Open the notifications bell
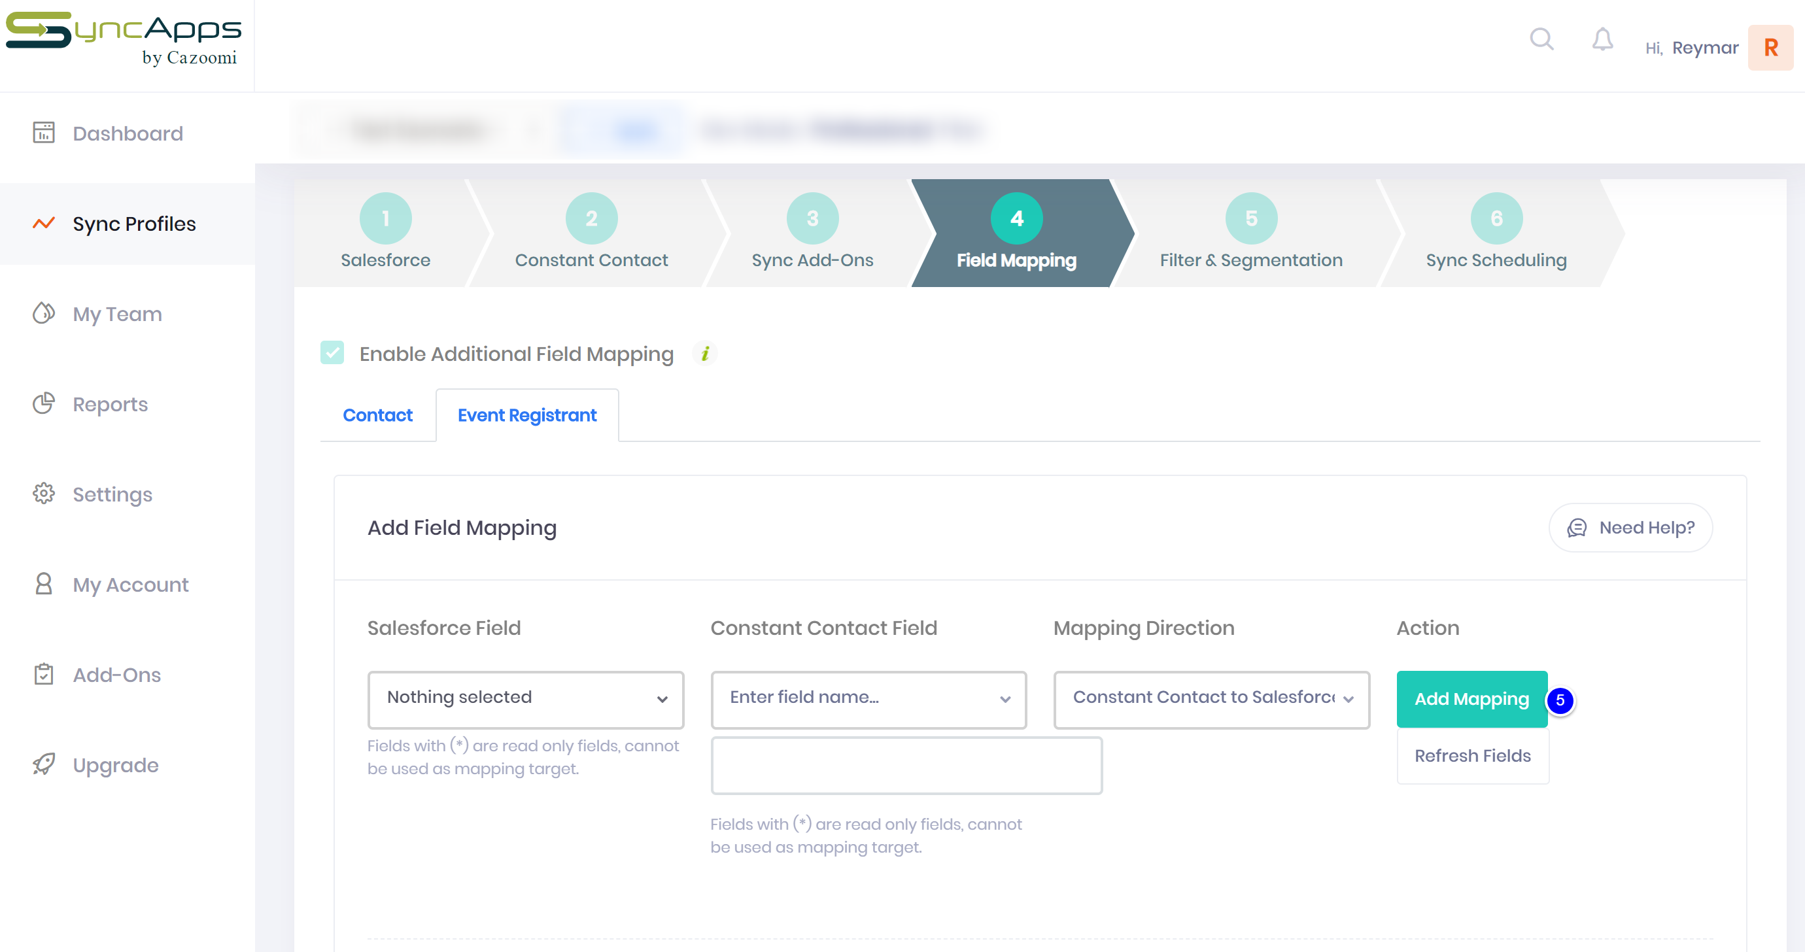The height and width of the screenshot is (952, 1805). 1602,39
